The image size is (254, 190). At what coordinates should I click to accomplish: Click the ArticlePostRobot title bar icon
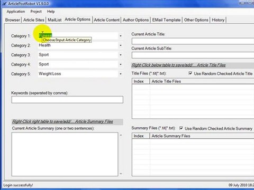(4, 4)
